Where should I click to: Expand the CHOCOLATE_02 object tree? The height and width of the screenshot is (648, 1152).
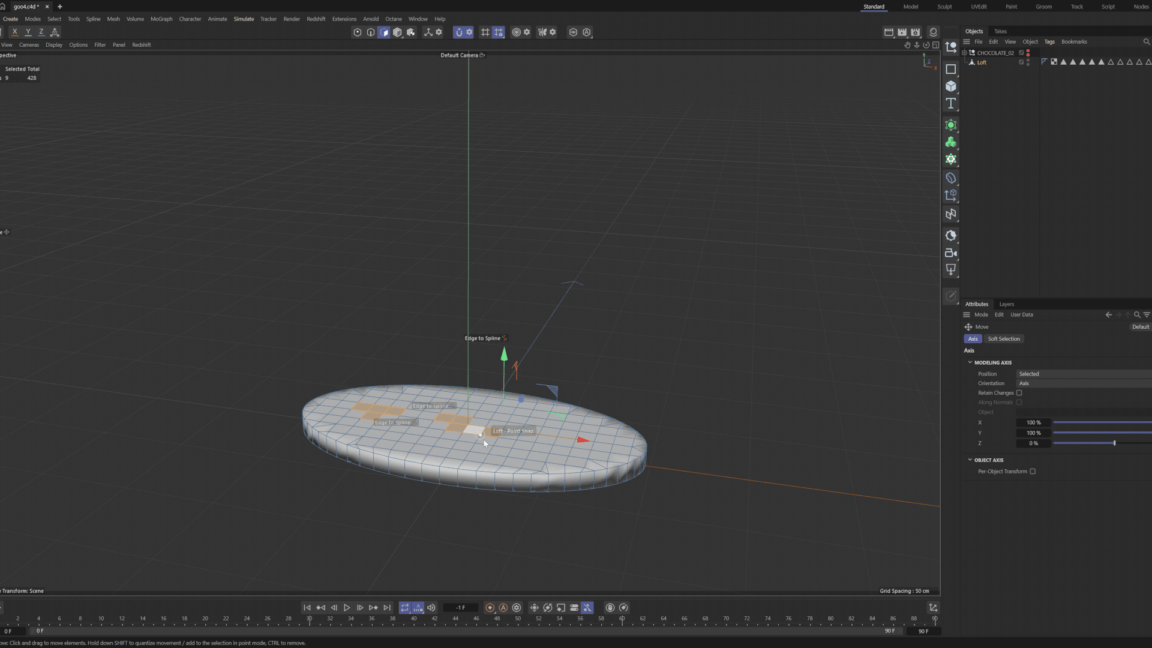pyautogui.click(x=964, y=53)
